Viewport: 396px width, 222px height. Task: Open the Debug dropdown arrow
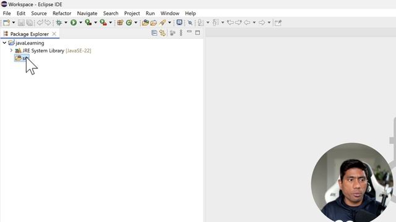click(x=66, y=23)
